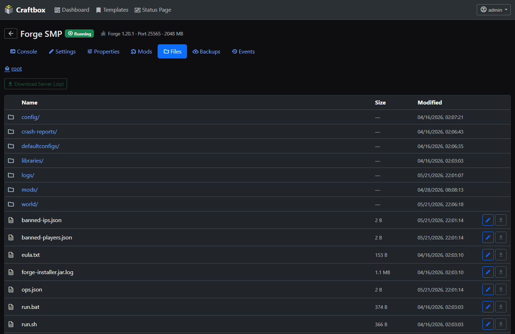Edit ops.json with pencil icon

tap(488, 289)
